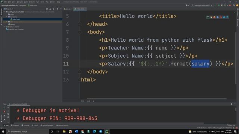Open the Code menu
Viewport: 239px width, 134px height.
pos(26,2)
